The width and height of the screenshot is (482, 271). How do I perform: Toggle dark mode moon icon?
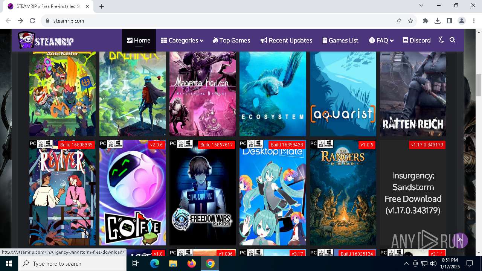(x=441, y=40)
